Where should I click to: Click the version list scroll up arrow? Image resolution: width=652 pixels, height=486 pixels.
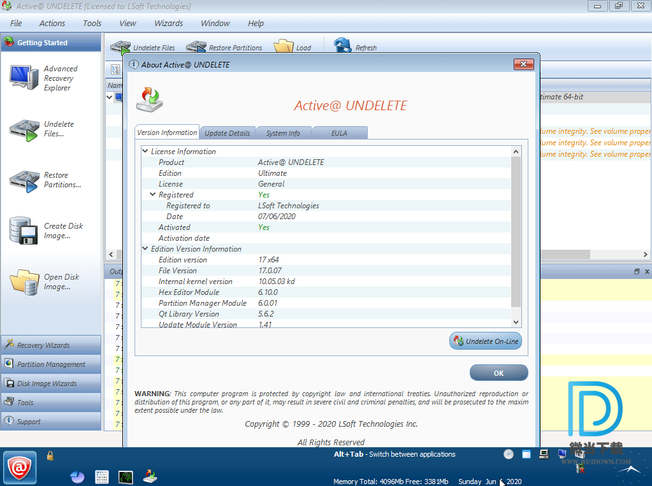tap(516, 152)
